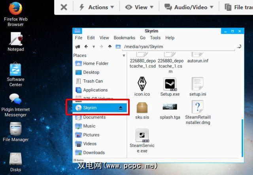Expand the Places side pane dropdown
253x175 pixels.
tap(124, 56)
